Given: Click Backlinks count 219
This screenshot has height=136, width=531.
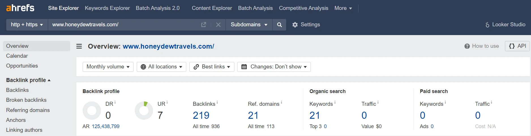Looking at the screenshot, I should 201,115.
